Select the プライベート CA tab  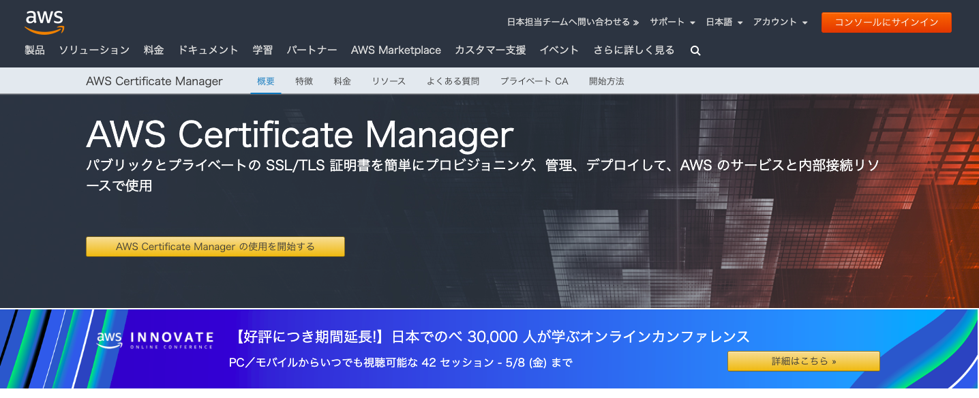(x=534, y=81)
